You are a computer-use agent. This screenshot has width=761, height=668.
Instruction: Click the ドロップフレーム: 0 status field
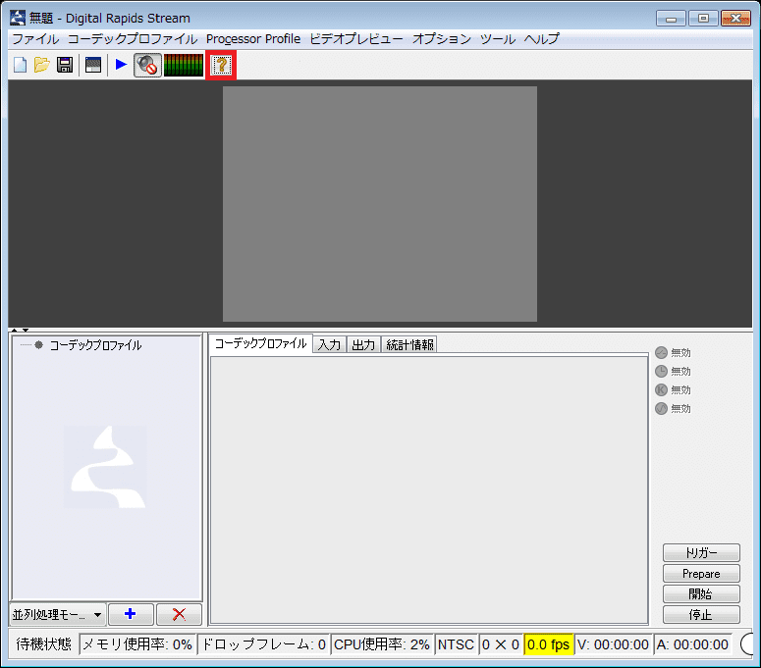pos(263,644)
